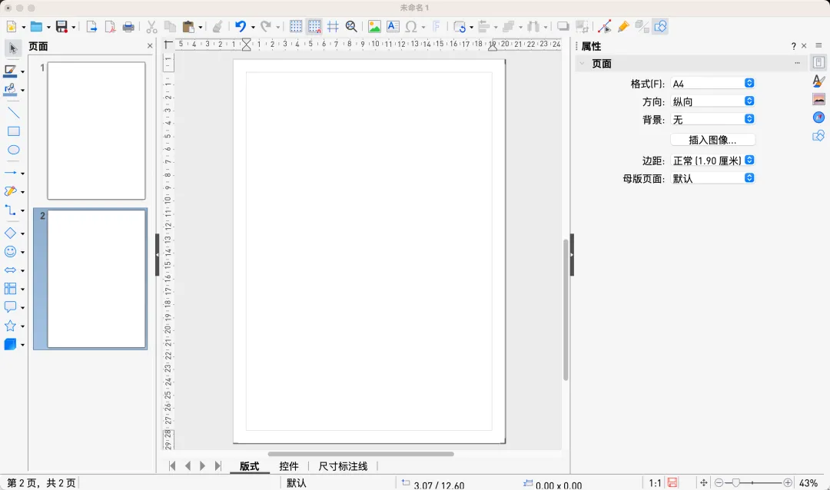
Task: Select the Basic Shapes diamond tool
Action: [10, 233]
